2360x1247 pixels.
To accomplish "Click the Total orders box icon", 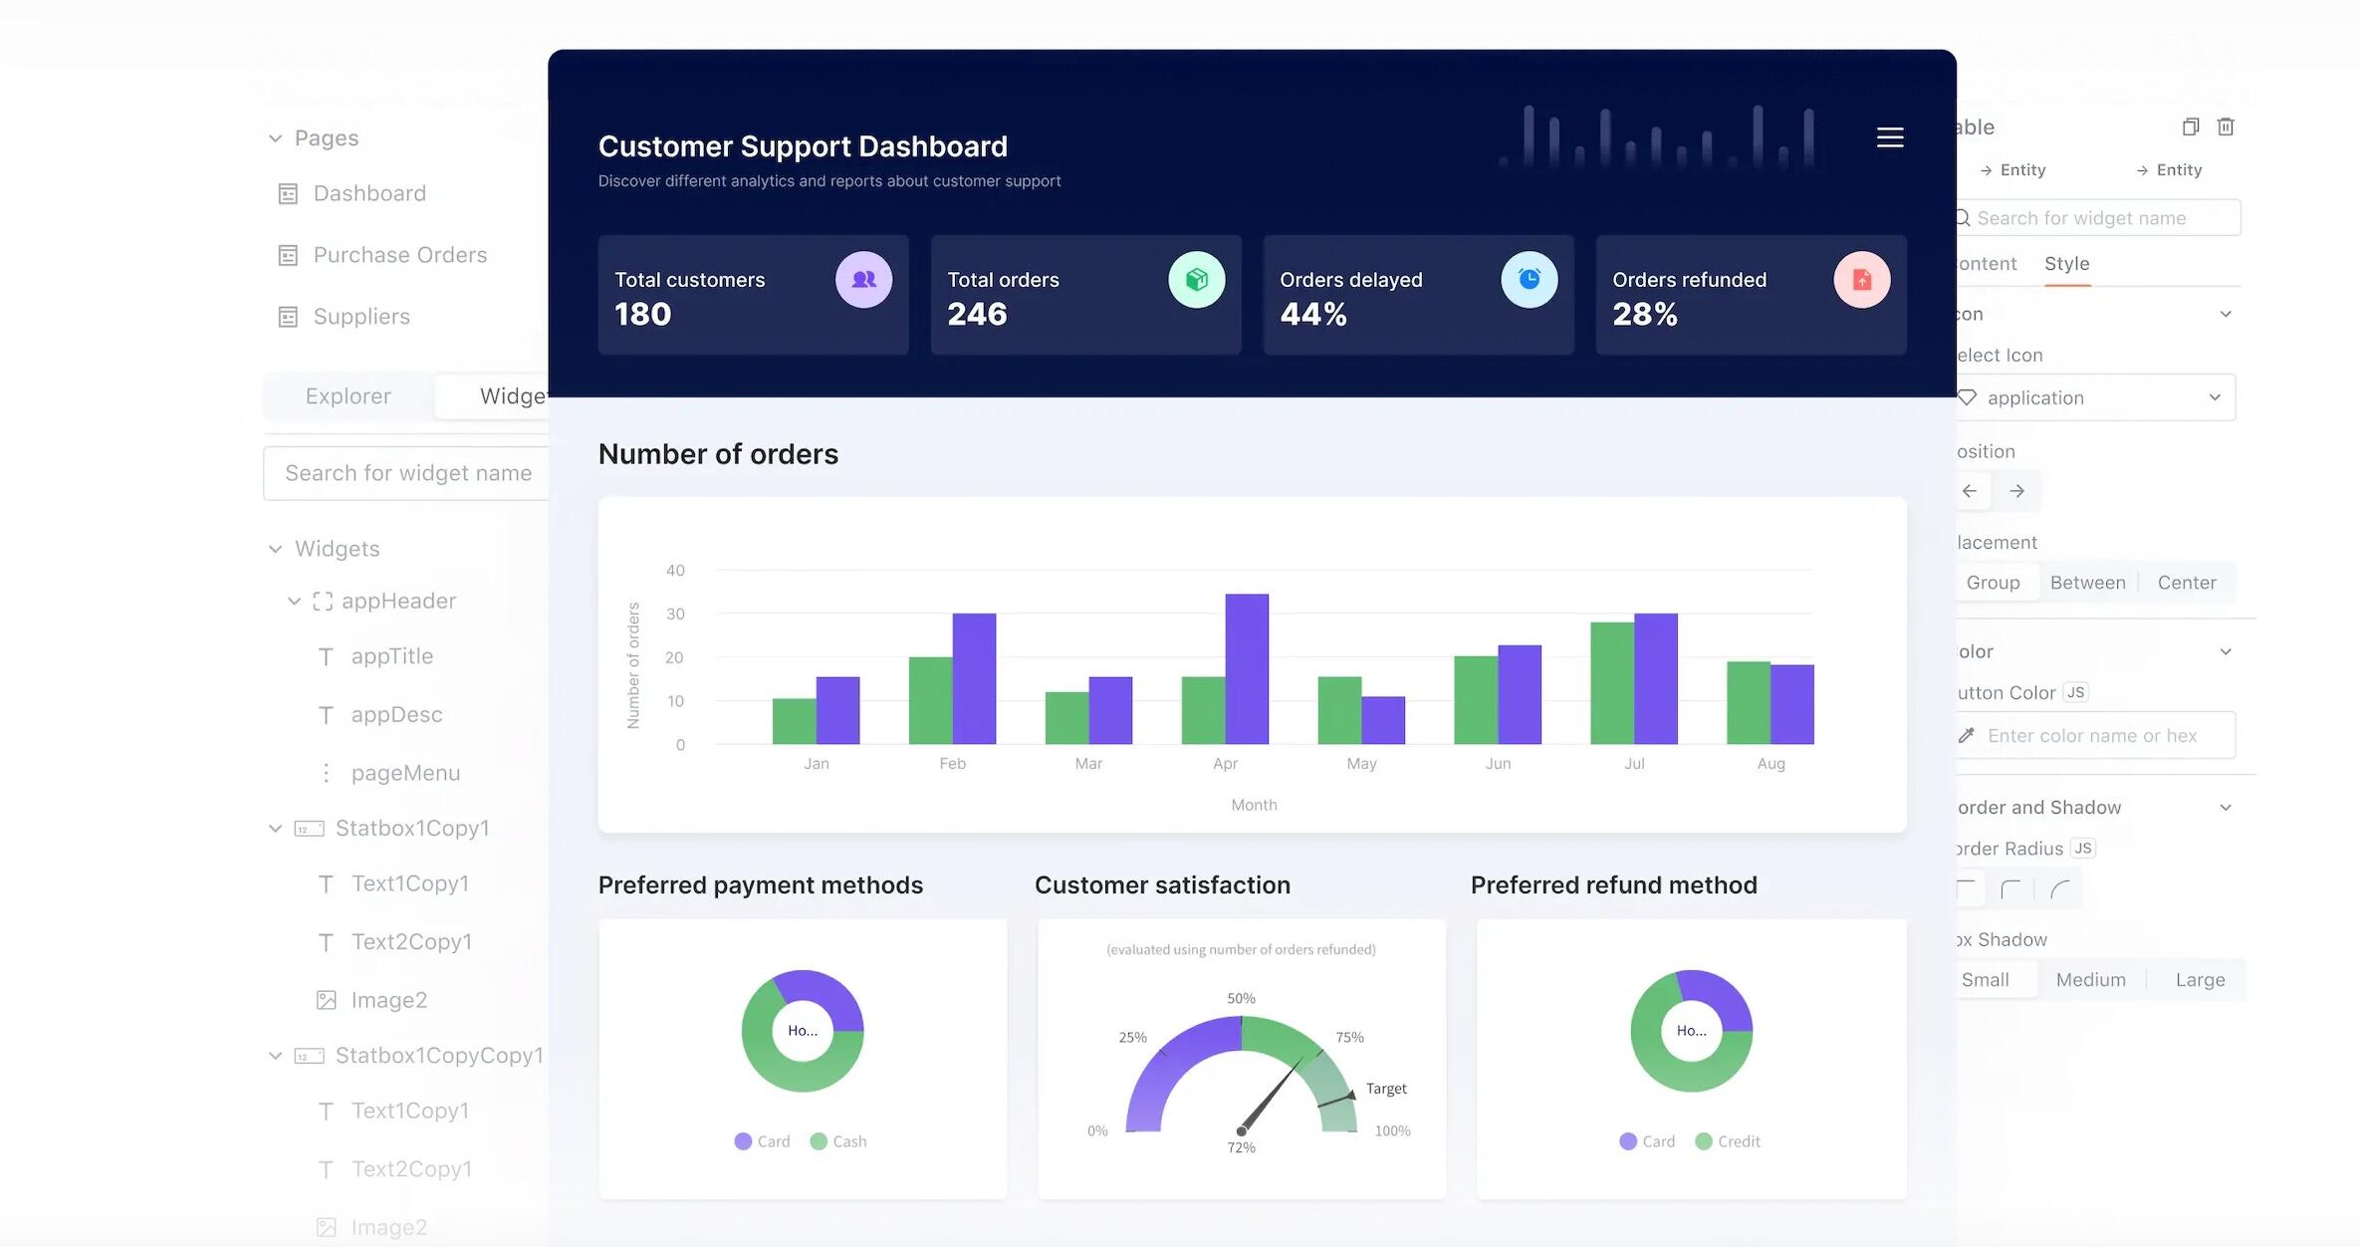I will coord(1196,280).
